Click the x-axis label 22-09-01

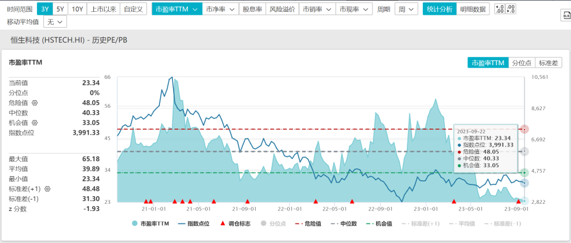(380, 209)
